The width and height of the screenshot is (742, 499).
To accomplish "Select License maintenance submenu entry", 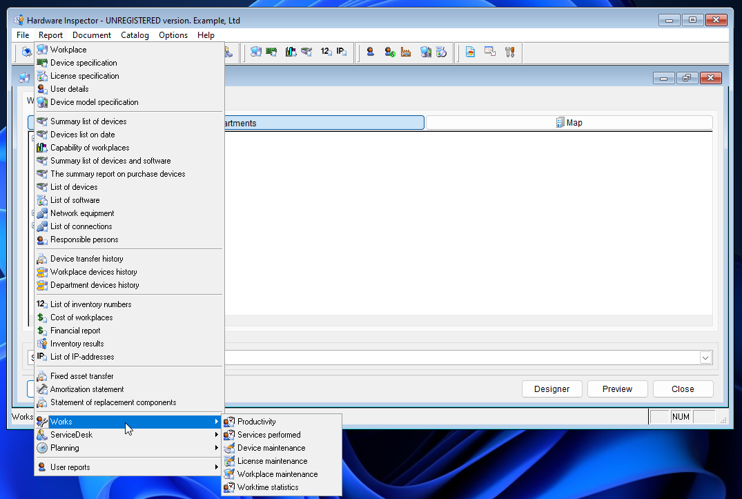I will (x=282, y=461).
